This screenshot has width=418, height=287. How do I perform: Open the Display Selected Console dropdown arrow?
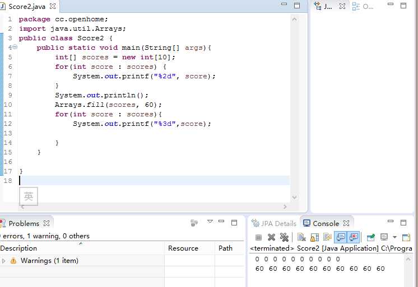point(394,237)
